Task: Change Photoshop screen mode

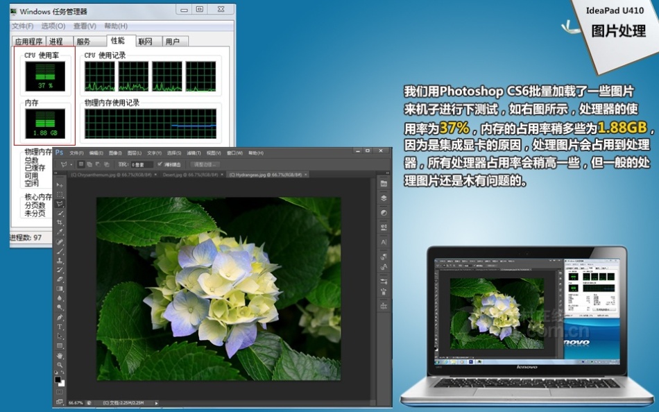Action: 60,402
